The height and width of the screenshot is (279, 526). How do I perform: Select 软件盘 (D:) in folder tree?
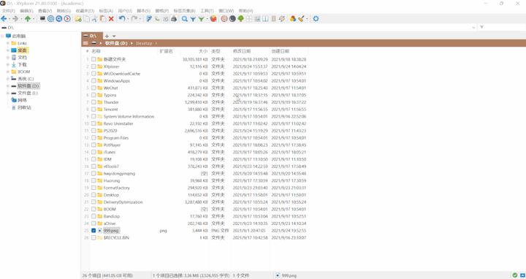click(28, 86)
